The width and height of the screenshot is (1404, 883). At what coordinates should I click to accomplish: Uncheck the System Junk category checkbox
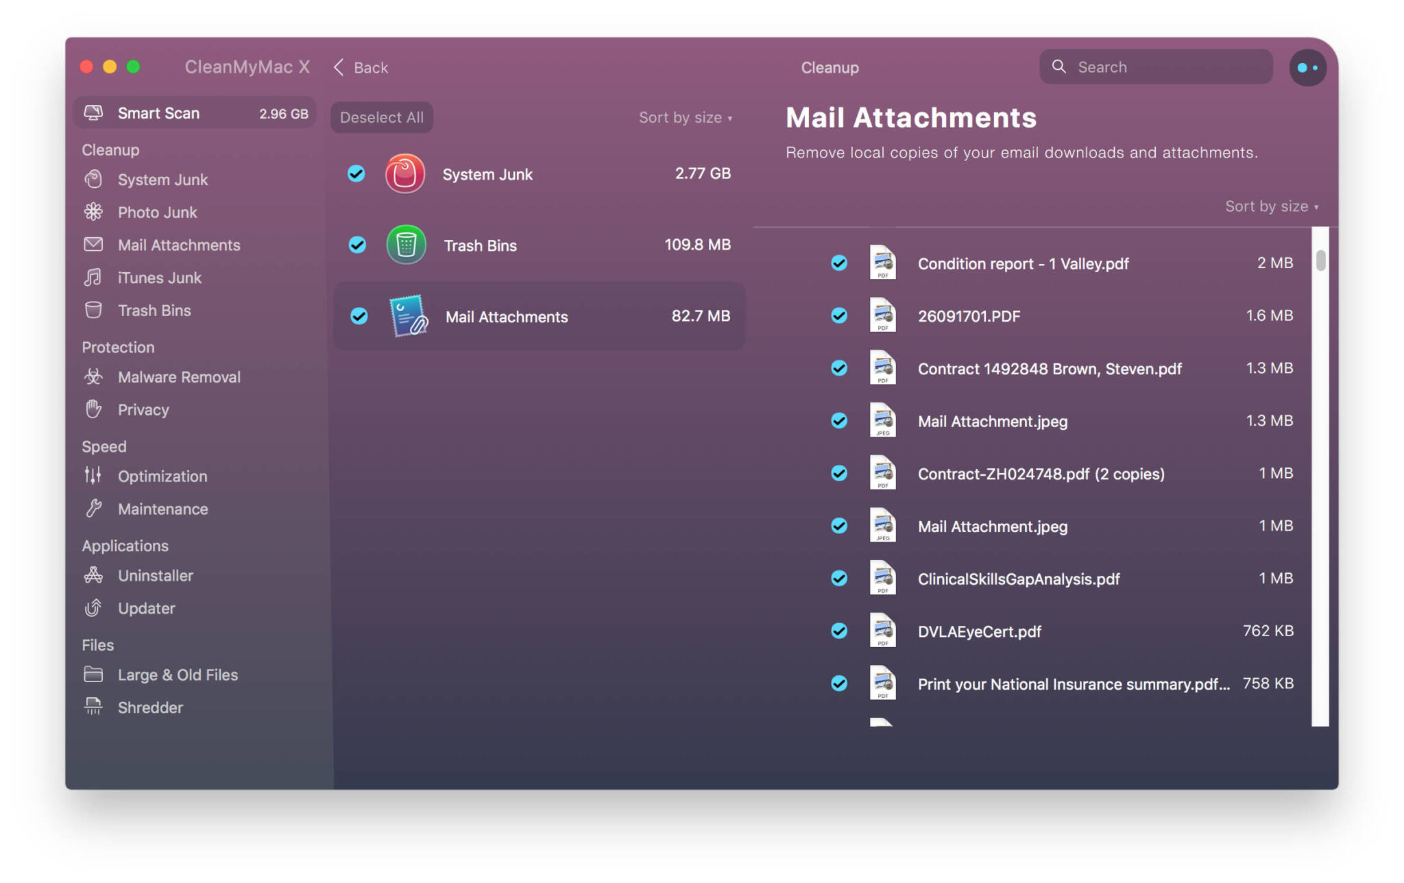(356, 173)
